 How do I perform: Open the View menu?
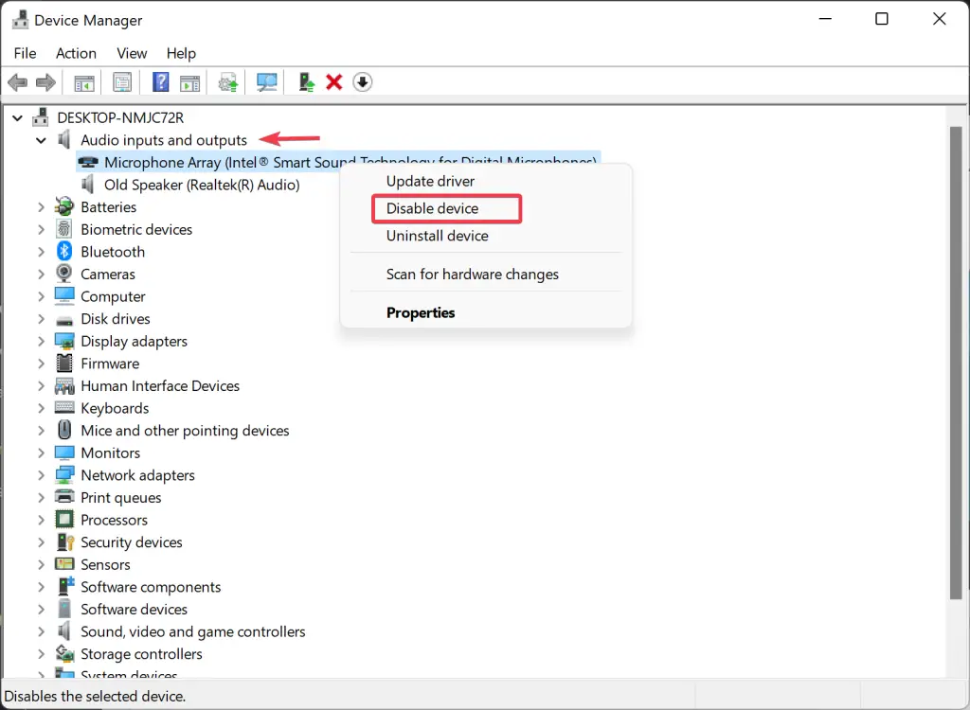tap(132, 53)
